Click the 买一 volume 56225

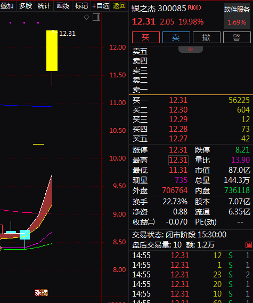[x=239, y=100]
